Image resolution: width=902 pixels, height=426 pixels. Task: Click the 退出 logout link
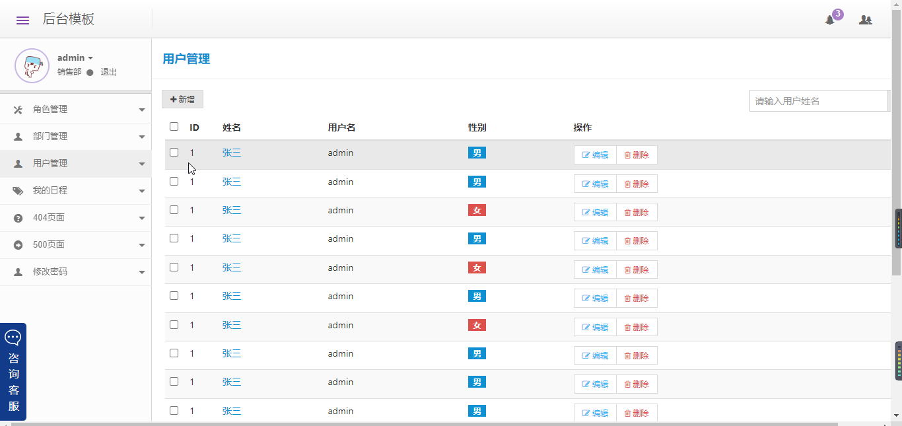(108, 72)
